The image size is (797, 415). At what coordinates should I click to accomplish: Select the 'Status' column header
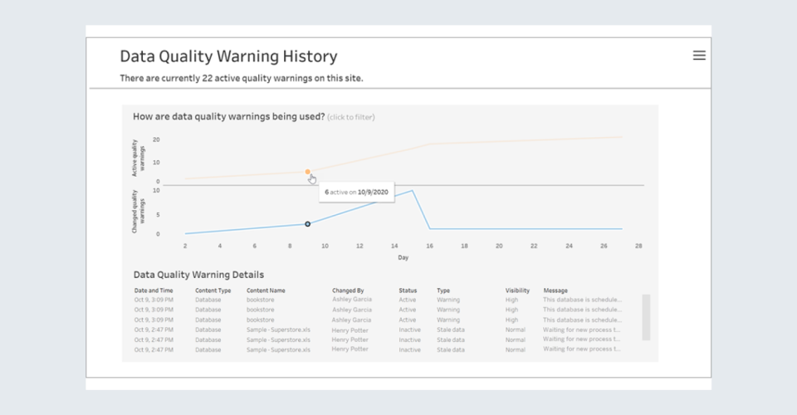(x=408, y=290)
